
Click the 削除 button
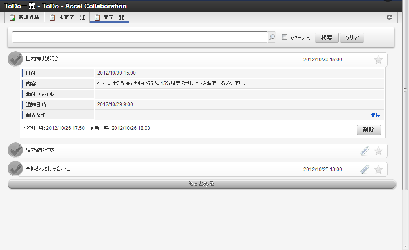click(x=369, y=130)
